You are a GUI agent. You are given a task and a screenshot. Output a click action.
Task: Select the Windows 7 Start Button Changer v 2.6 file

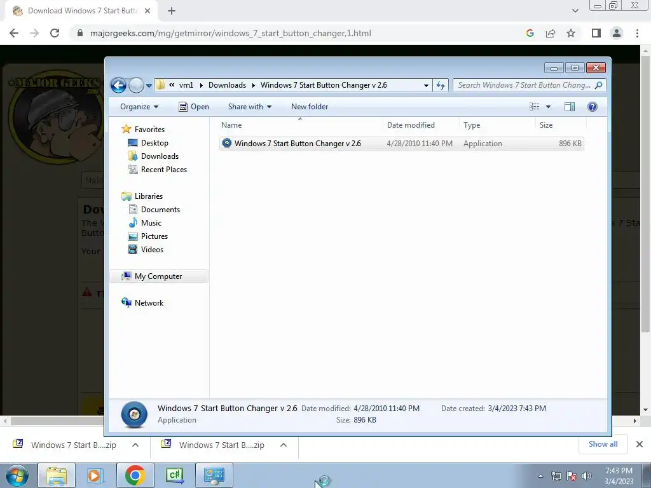(402, 144)
